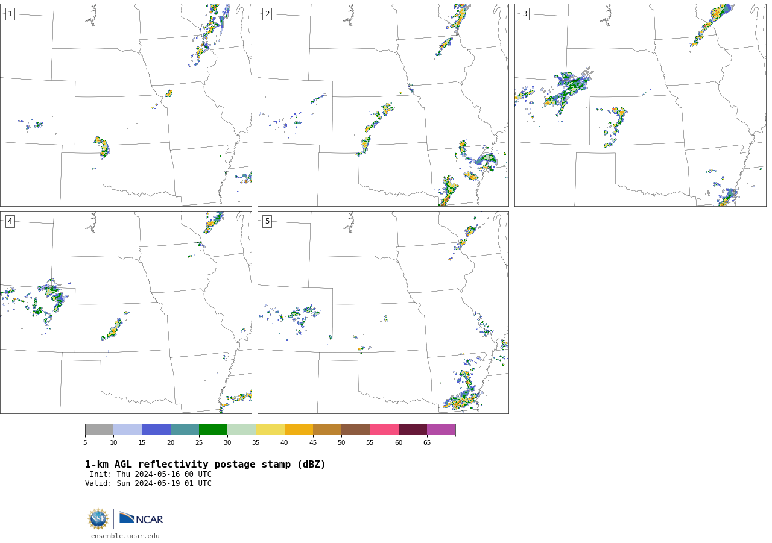This screenshot has height=543, width=772.
Task: Click the purple 65+ dBZ swatch
Action: (441, 430)
